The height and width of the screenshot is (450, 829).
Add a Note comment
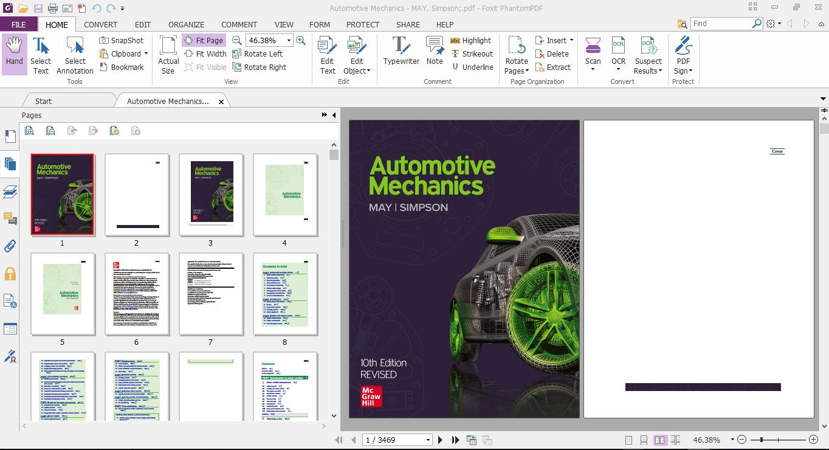tap(435, 51)
